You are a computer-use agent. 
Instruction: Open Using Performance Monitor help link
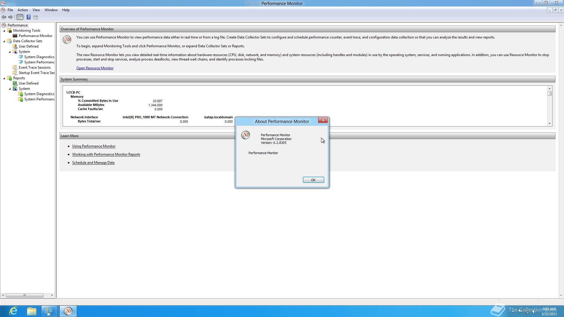pos(94,146)
